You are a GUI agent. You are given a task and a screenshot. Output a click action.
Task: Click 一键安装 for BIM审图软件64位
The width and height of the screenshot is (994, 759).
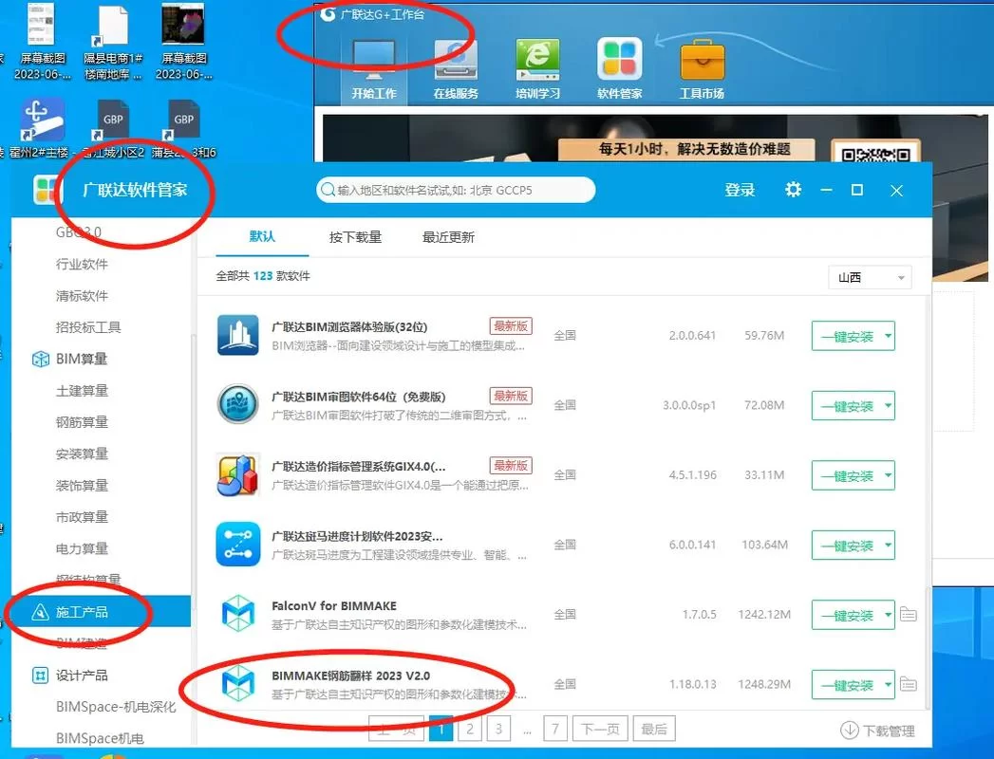(847, 405)
